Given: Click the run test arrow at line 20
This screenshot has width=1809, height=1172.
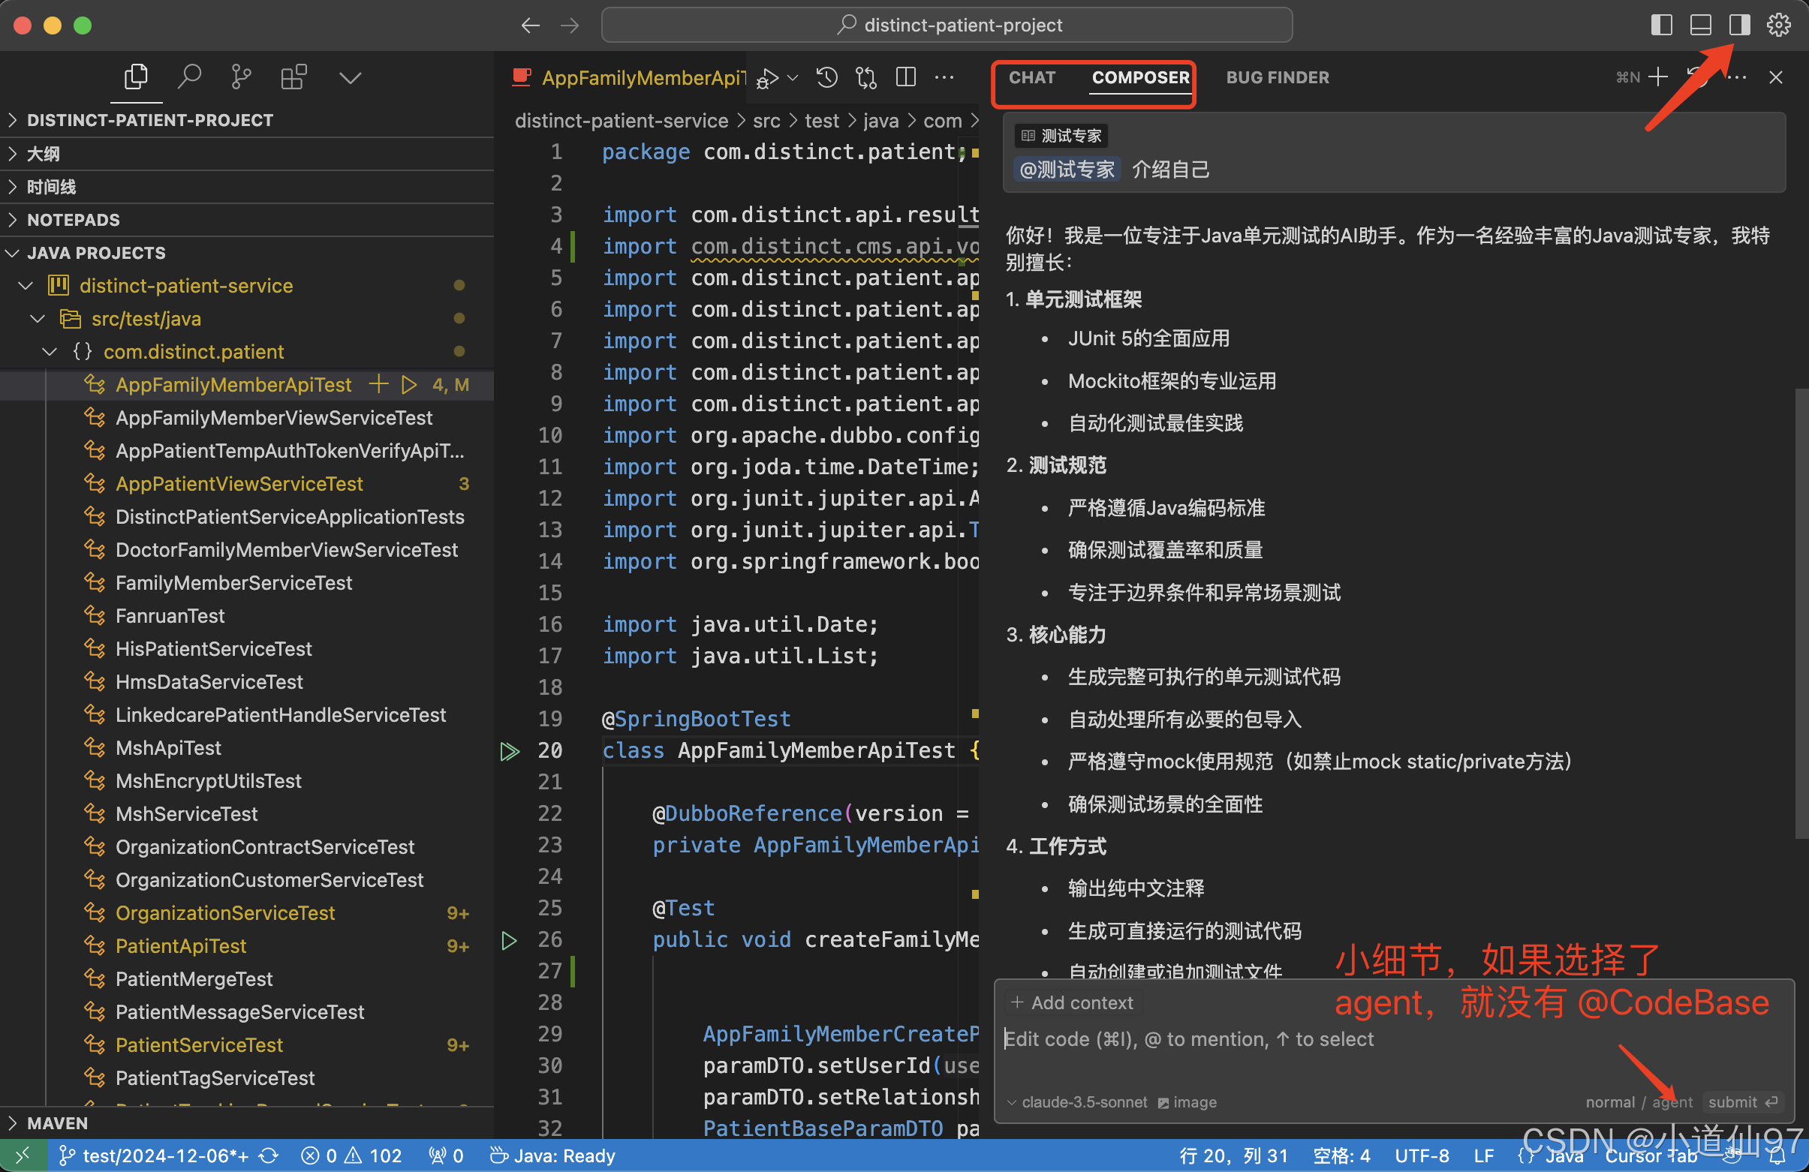Looking at the screenshot, I should pos(509,751).
